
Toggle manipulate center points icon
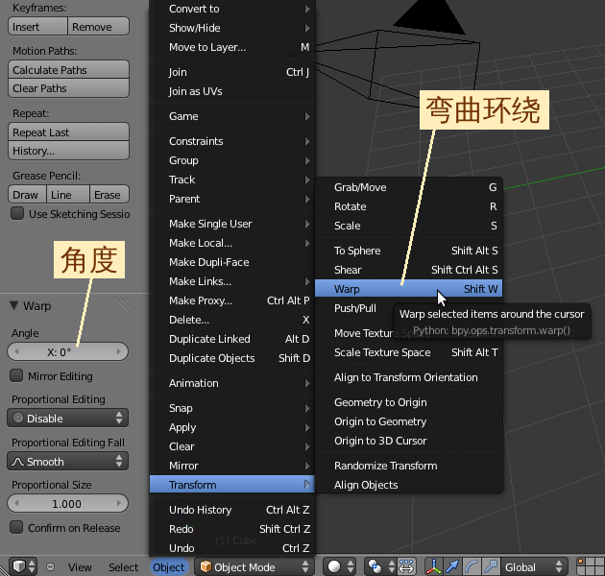click(406, 566)
